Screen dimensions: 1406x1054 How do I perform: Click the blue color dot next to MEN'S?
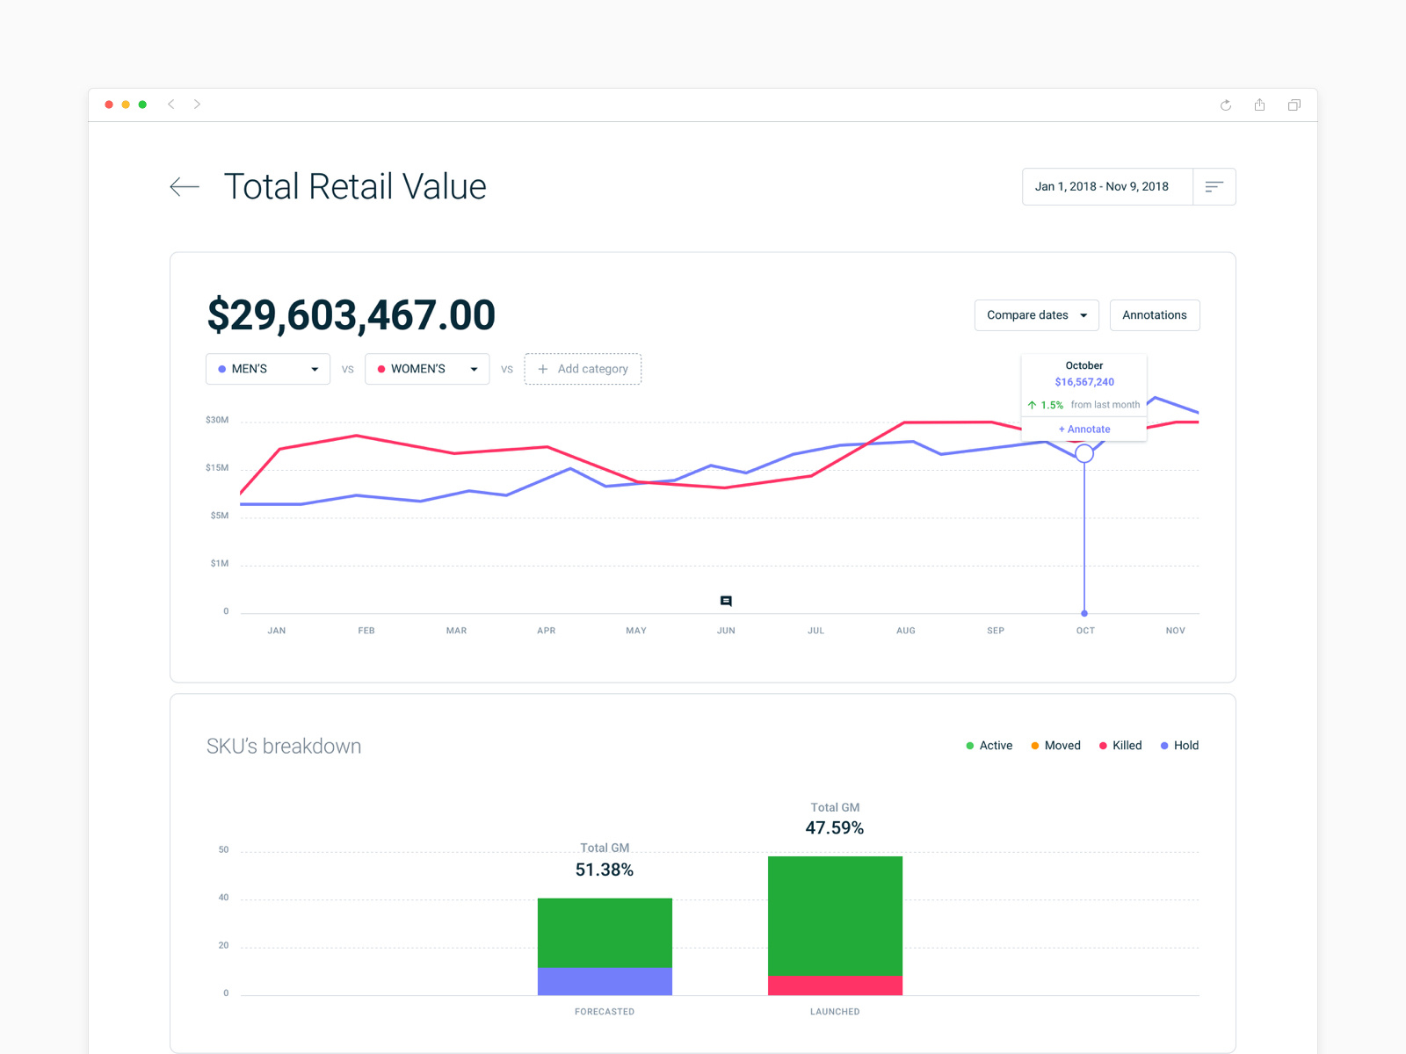pyautogui.click(x=220, y=369)
